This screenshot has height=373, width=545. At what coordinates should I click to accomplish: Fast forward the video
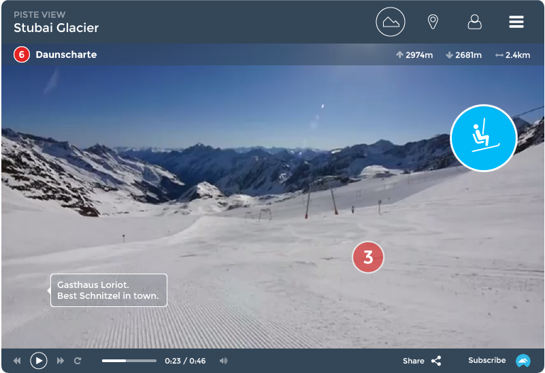pos(60,361)
